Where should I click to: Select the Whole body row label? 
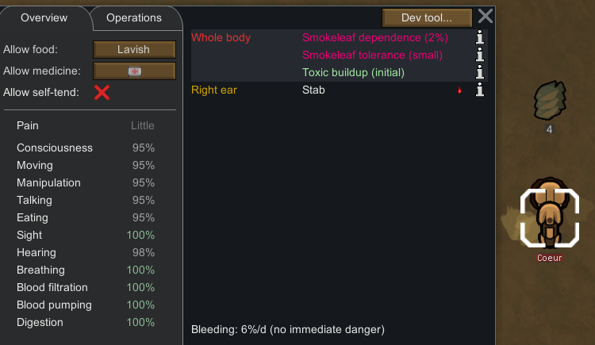221,37
